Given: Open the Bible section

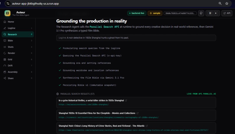Looking at the screenshot, I should tap(18, 41).
